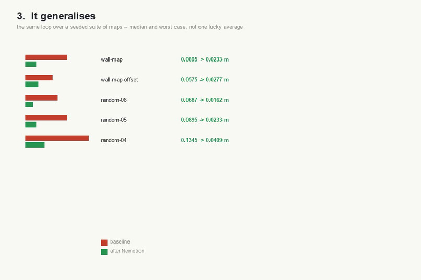
Task: Click the wall-map-offset green bar
Action: (32, 84)
